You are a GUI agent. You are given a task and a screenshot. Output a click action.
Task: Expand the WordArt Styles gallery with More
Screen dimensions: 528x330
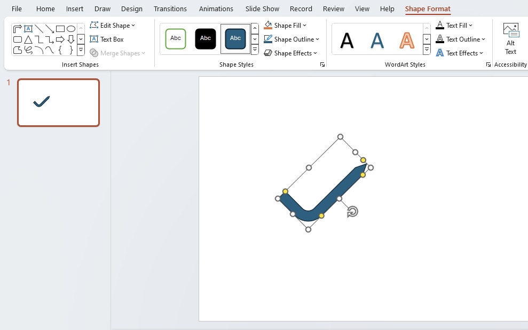[427, 50]
